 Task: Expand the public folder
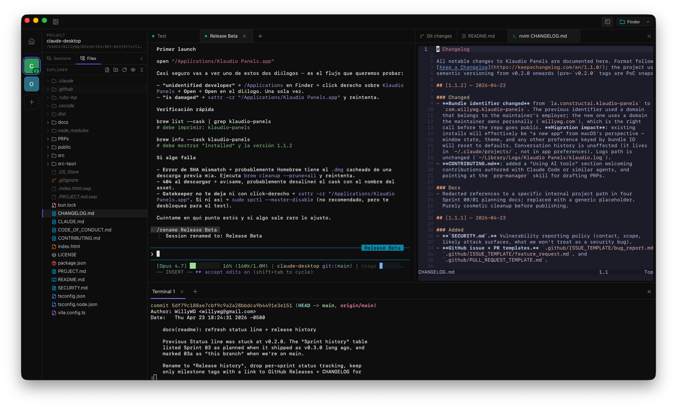click(95, 147)
